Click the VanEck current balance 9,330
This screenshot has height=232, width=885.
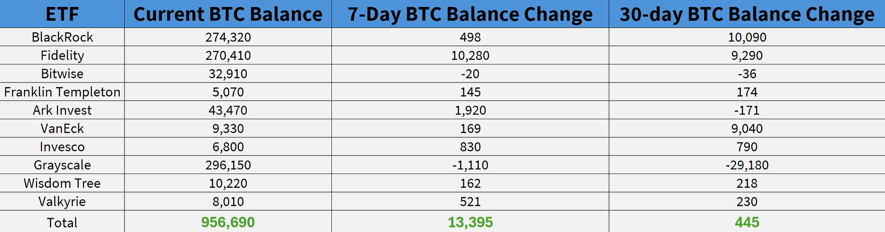pos(228,128)
